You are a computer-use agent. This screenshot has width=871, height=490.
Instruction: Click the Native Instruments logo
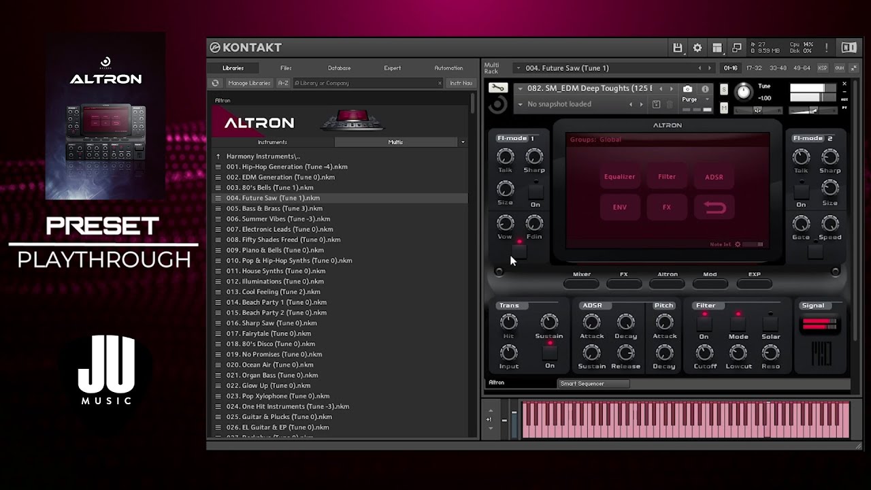click(x=849, y=48)
